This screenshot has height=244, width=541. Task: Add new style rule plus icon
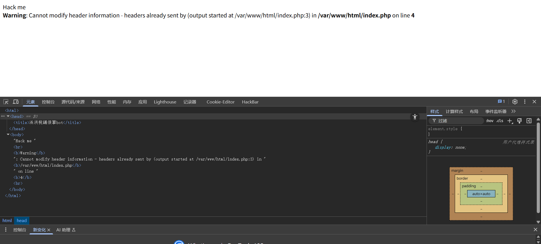click(510, 121)
